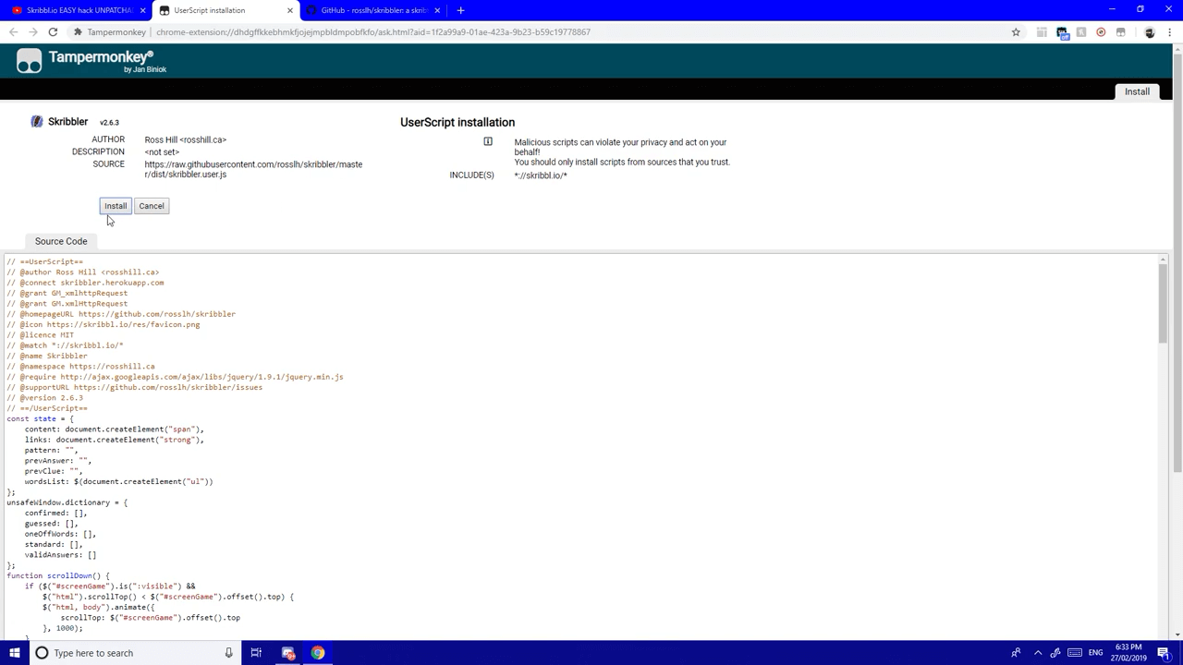The width and height of the screenshot is (1183, 665).
Task: Select the Install tab at top right
Action: tap(1137, 91)
